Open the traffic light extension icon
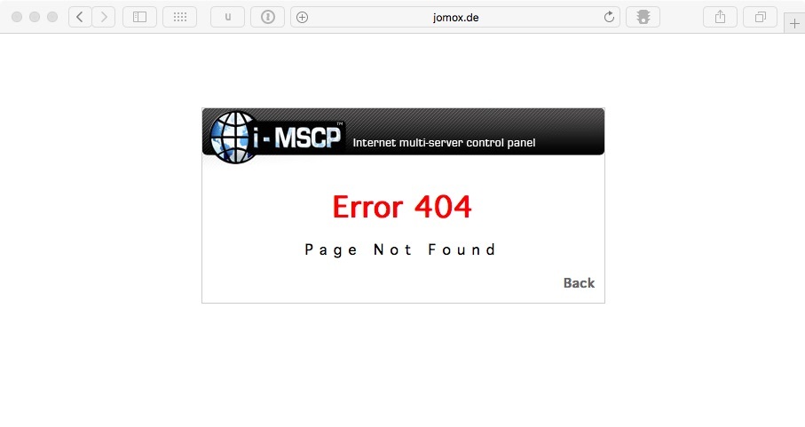The image size is (805, 427). click(643, 17)
